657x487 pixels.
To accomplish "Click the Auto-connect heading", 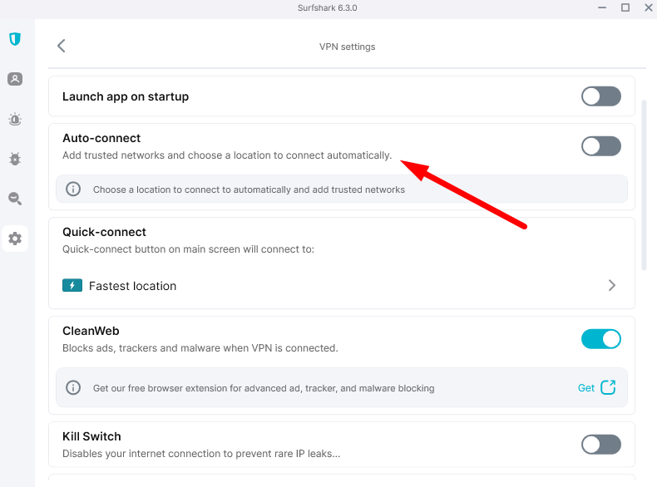I will pos(101,138).
